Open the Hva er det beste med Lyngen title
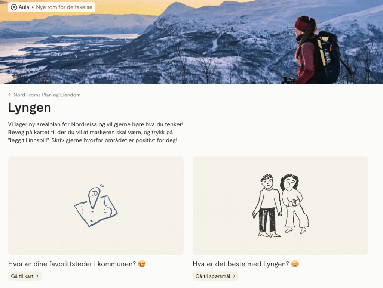 pyautogui.click(x=240, y=264)
